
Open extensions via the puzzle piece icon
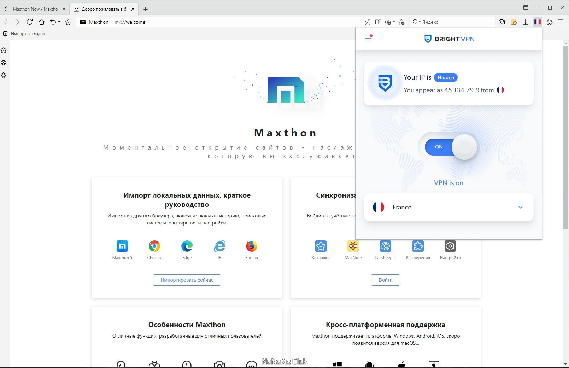coord(550,22)
